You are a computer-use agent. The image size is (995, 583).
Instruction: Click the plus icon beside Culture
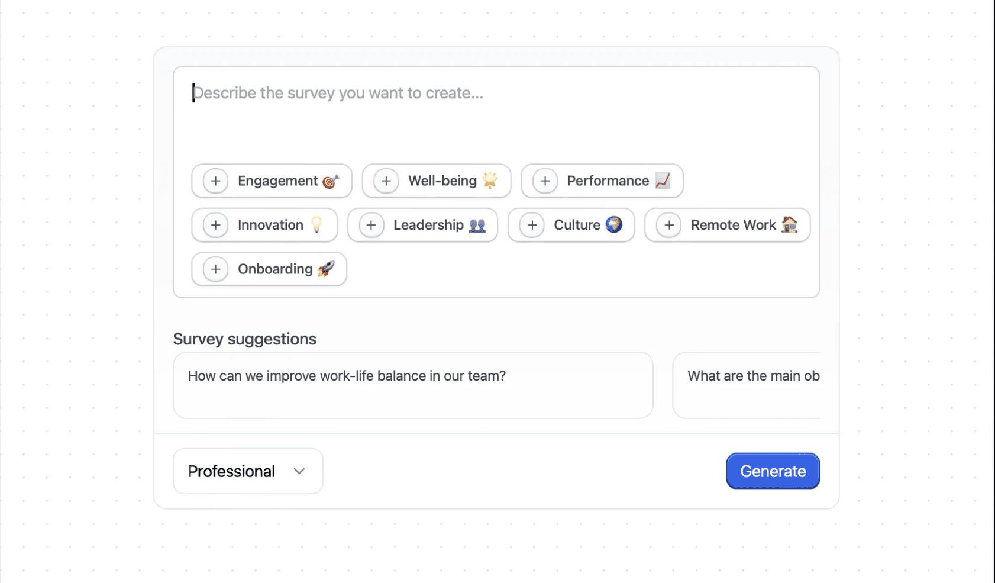pos(532,225)
